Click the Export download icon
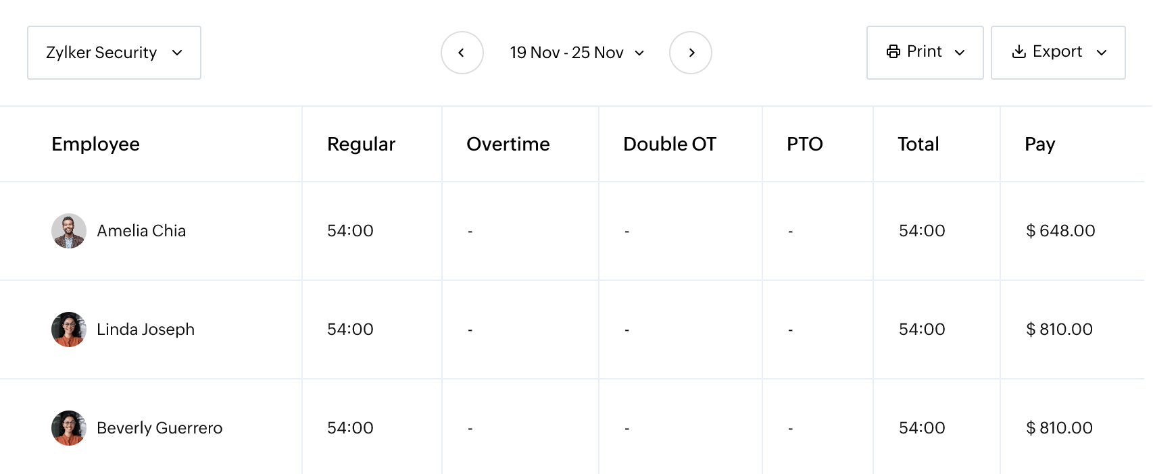 pyautogui.click(x=1019, y=51)
